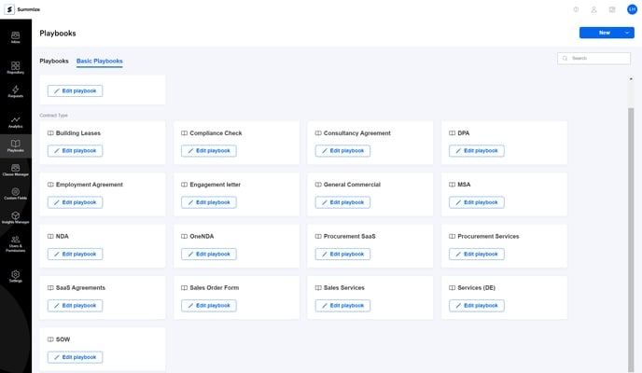Edit playbook for NDA
Image resolution: width=642 pixels, height=373 pixels.
pos(76,254)
